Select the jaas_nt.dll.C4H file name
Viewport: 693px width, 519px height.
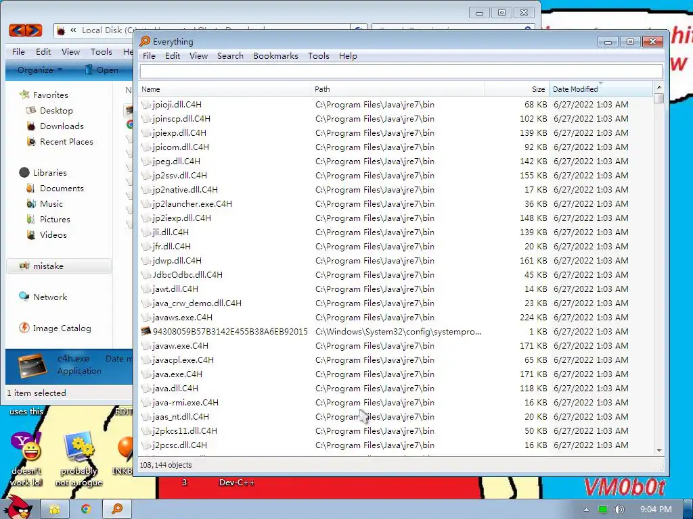(181, 416)
